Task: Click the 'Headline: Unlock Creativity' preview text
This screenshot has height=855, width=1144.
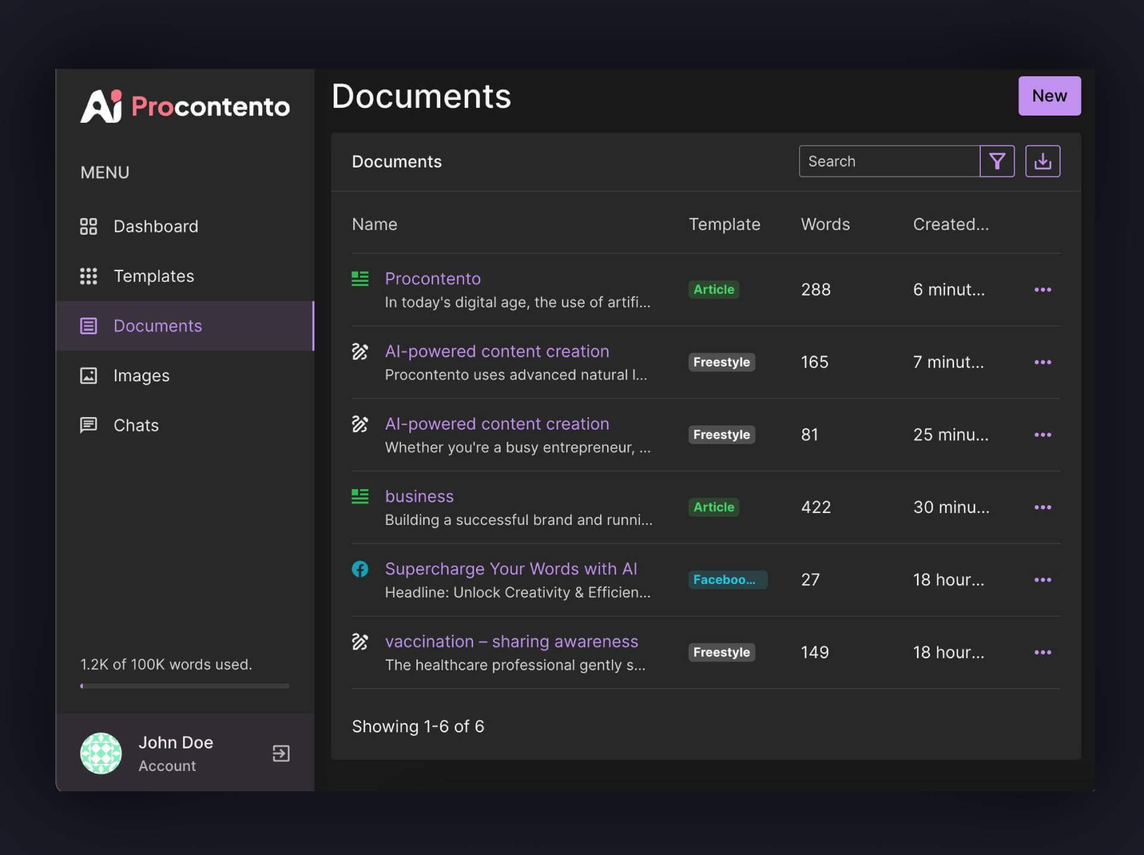Action: point(517,593)
